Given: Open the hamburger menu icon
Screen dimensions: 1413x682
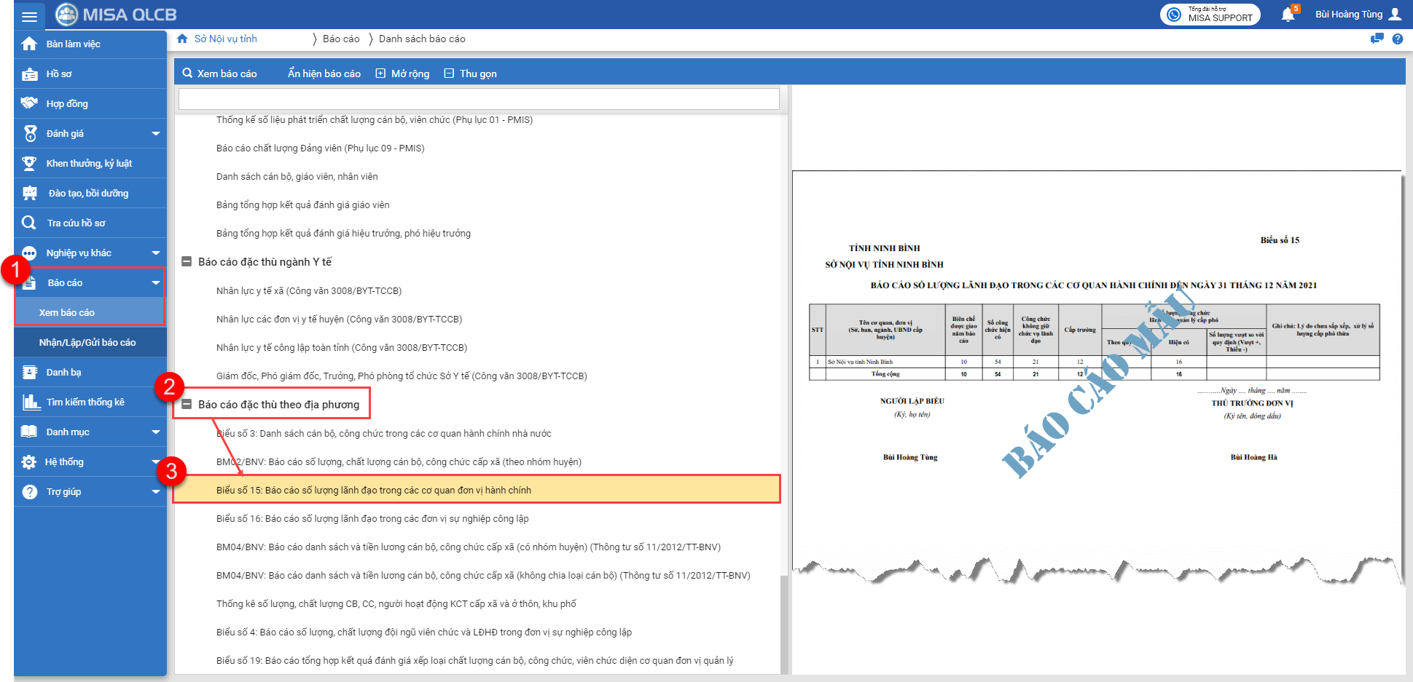Looking at the screenshot, I should tap(29, 15).
